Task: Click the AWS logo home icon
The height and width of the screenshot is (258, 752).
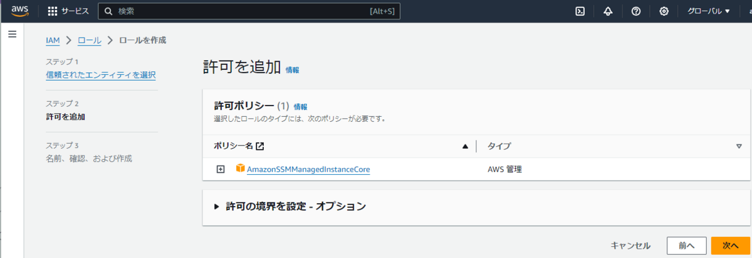Action: click(x=20, y=11)
